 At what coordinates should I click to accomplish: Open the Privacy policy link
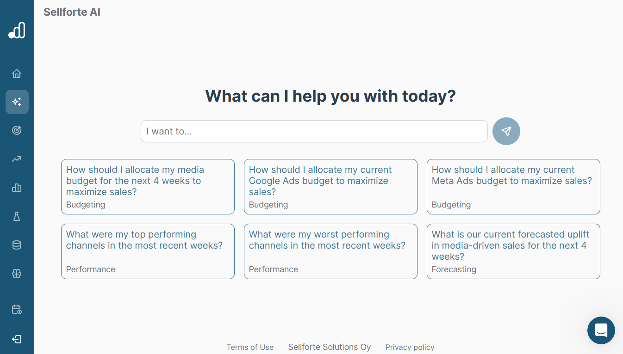tap(410, 347)
